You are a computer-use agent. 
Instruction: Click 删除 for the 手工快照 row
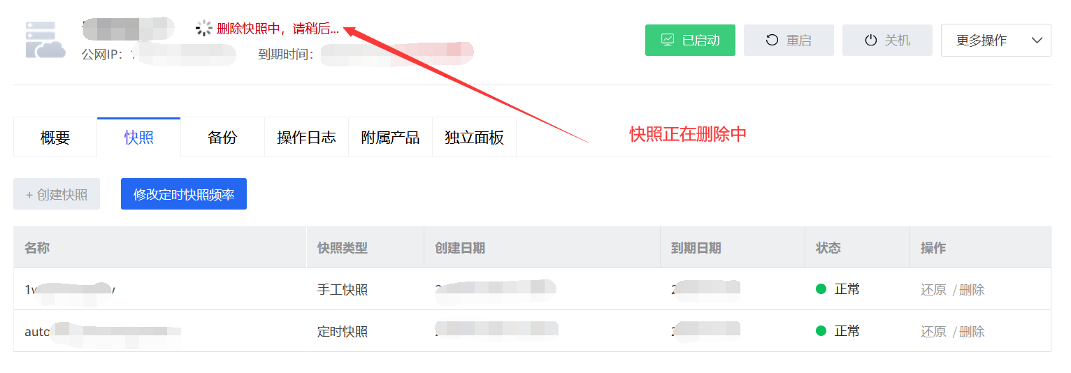[972, 290]
